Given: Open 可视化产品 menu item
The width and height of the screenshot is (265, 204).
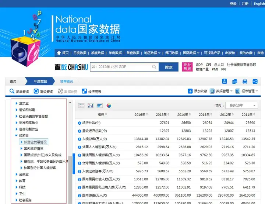Looking at the screenshot, I should [212, 53].
